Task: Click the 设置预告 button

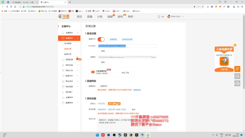Action: pos(104,86)
